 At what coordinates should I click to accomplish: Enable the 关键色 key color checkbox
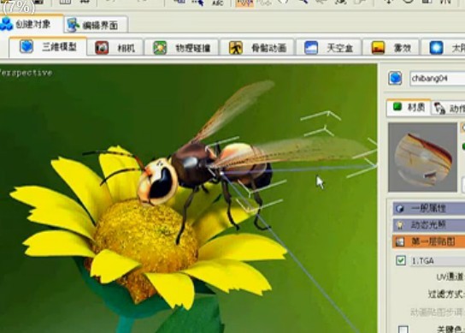coord(403,329)
